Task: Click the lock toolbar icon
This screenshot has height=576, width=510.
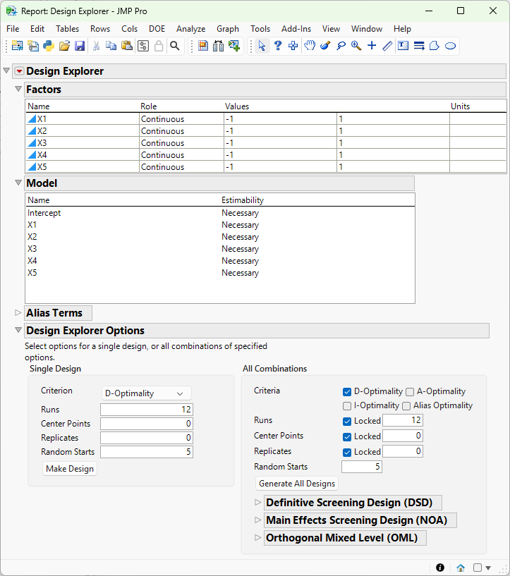Action: [x=159, y=46]
